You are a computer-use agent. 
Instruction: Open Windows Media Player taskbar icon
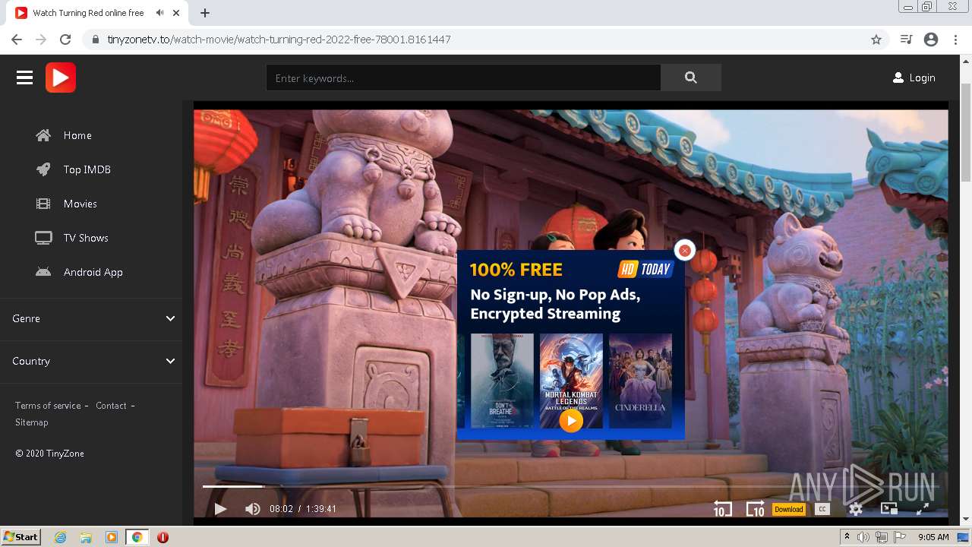click(112, 537)
